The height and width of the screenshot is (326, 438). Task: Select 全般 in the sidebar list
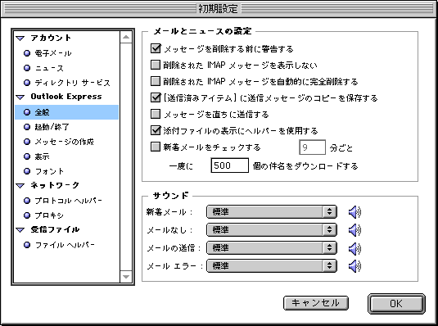click(67, 112)
